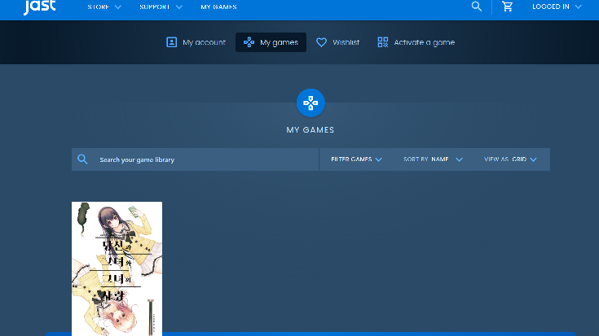This screenshot has width=599, height=336.
Task: Click the JAST logo to go home
Action: 39,7
